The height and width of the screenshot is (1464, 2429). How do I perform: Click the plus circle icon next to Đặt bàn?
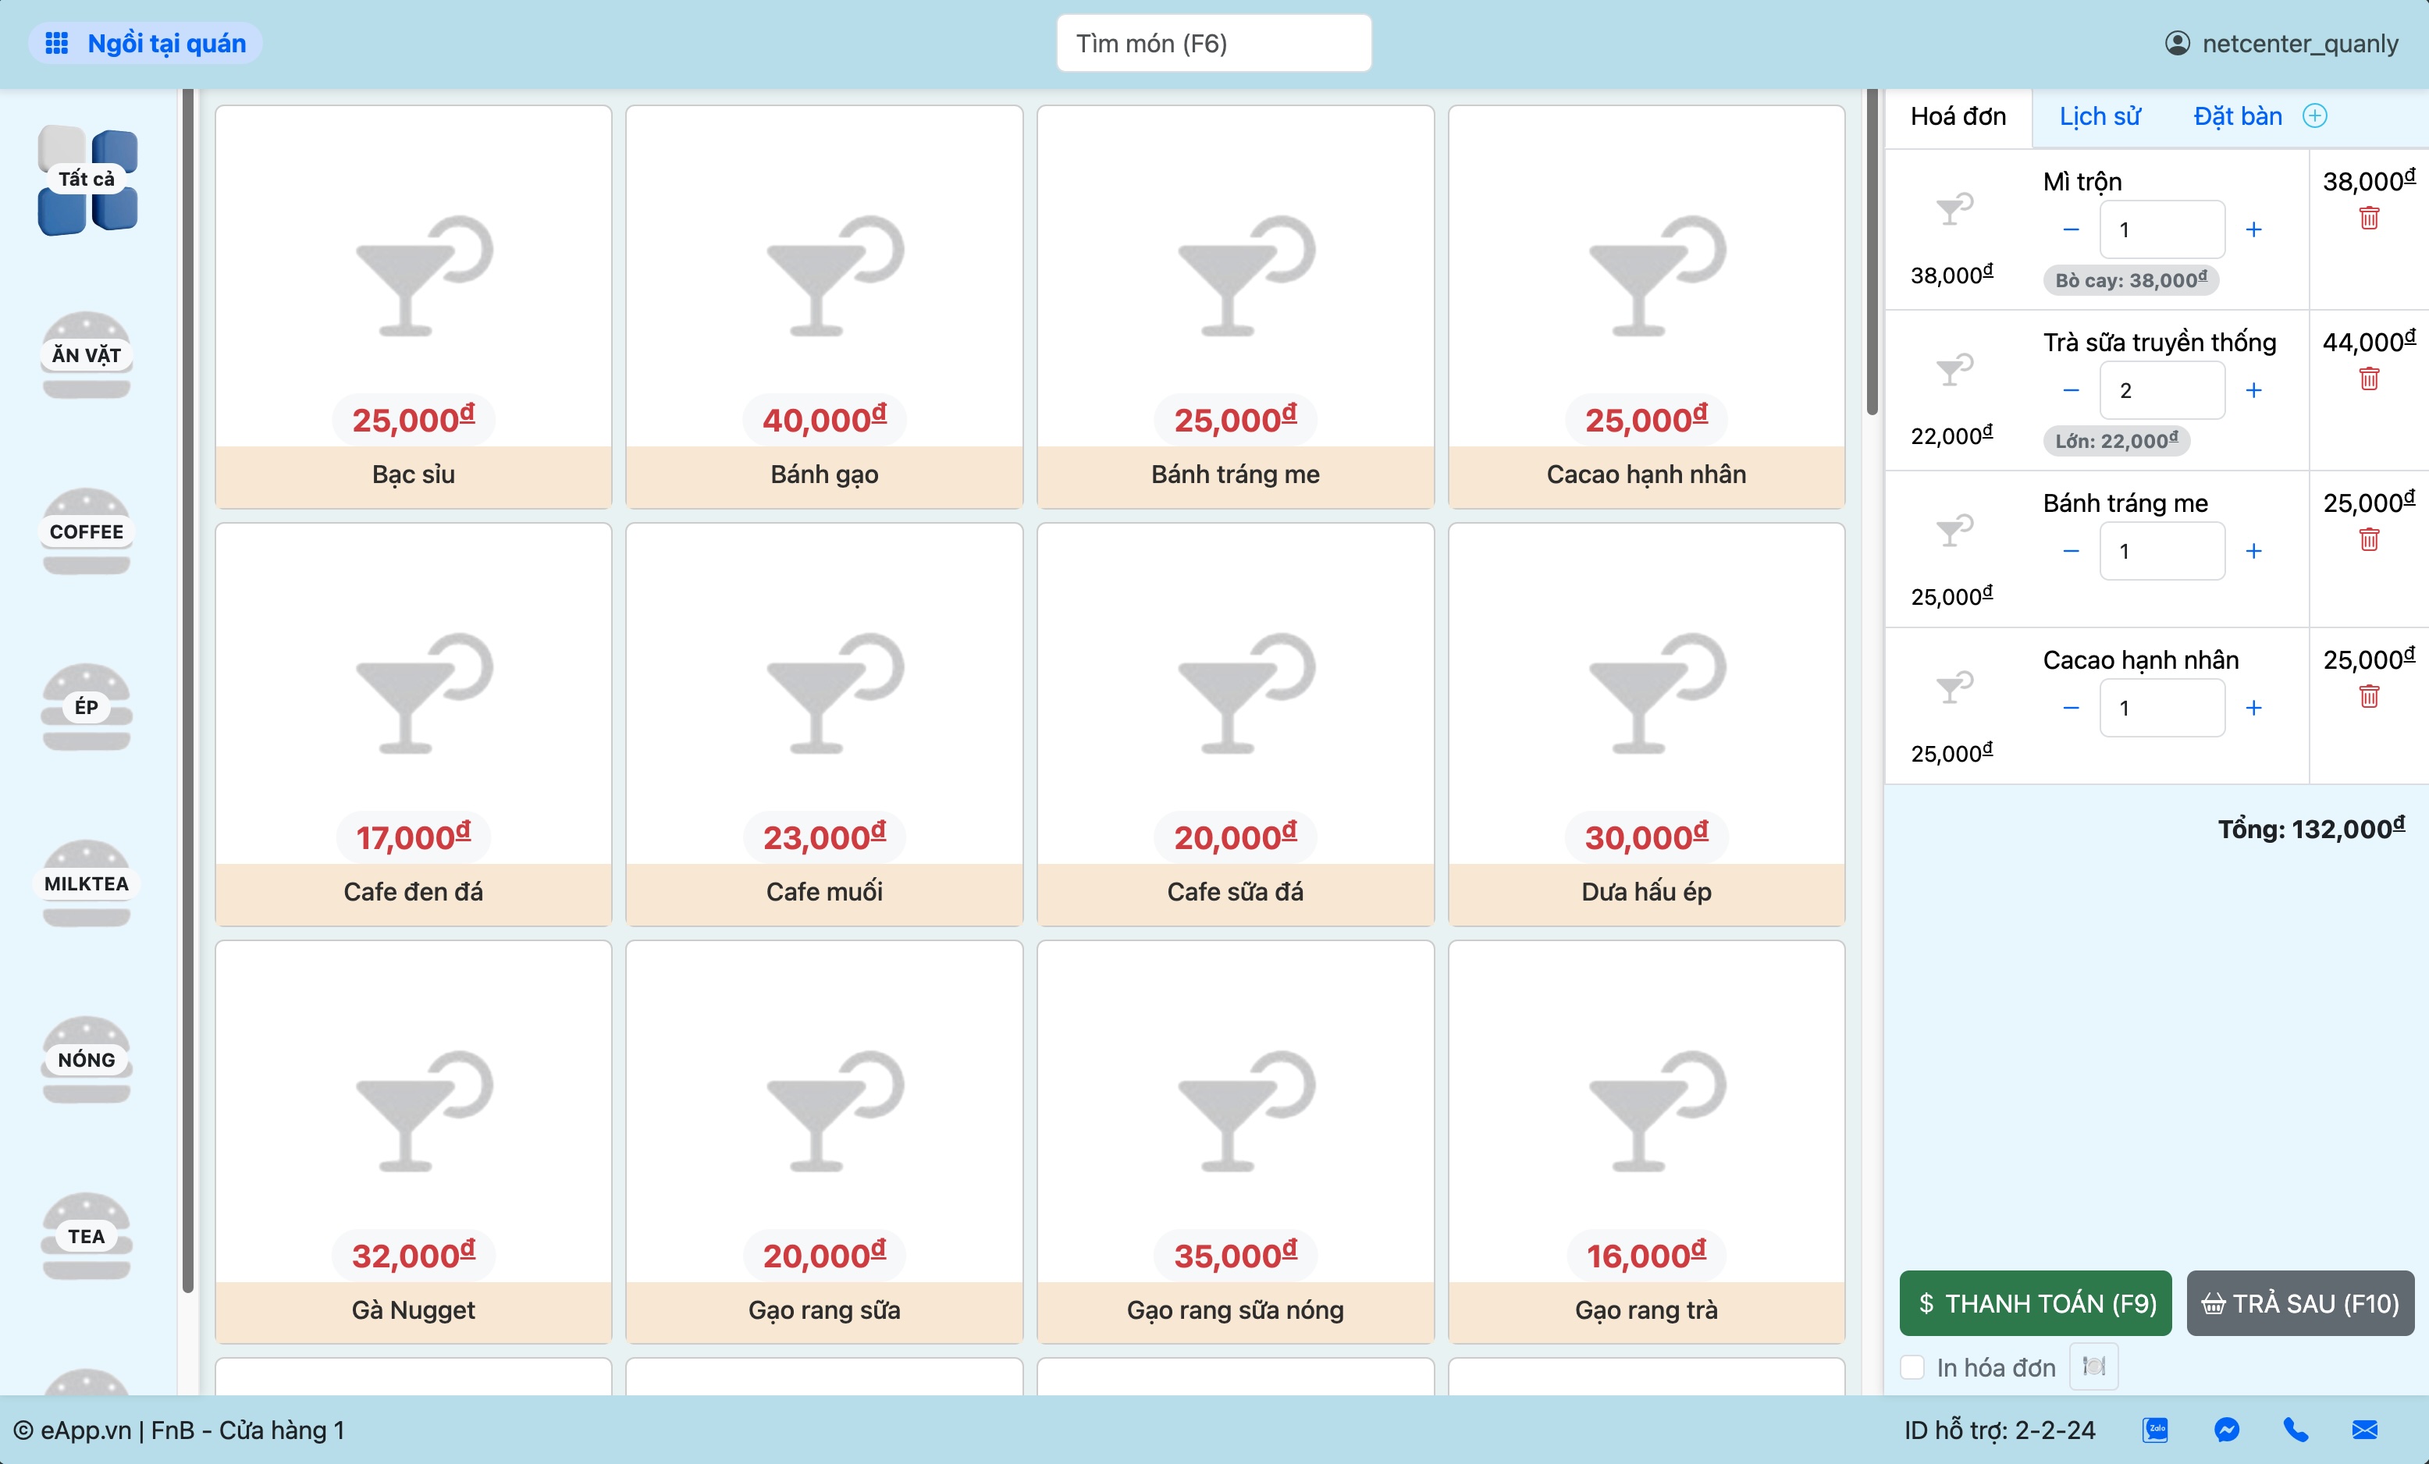pyautogui.click(x=2314, y=116)
